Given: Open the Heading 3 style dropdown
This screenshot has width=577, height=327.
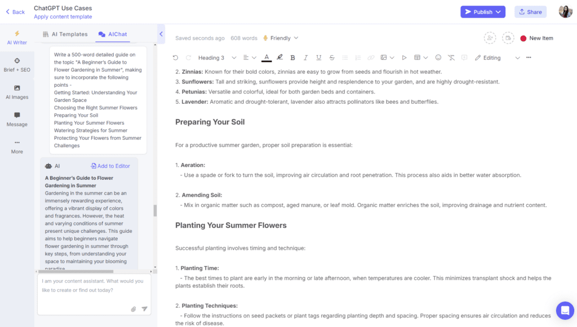Looking at the screenshot, I should pyautogui.click(x=216, y=58).
